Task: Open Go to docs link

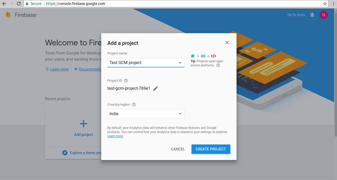Action: pyautogui.click(x=296, y=15)
